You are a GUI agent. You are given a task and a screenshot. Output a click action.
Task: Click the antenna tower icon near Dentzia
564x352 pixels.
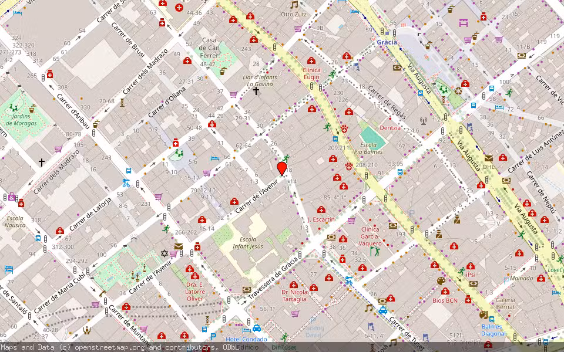(x=424, y=121)
